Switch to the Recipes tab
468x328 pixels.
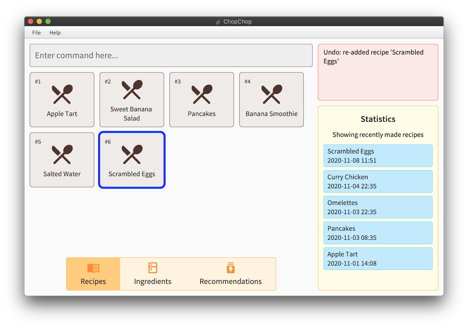click(x=93, y=274)
